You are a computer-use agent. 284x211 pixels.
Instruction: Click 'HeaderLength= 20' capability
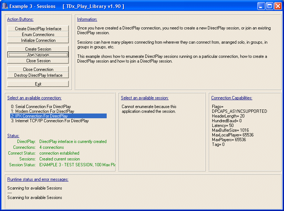[228, 116]
